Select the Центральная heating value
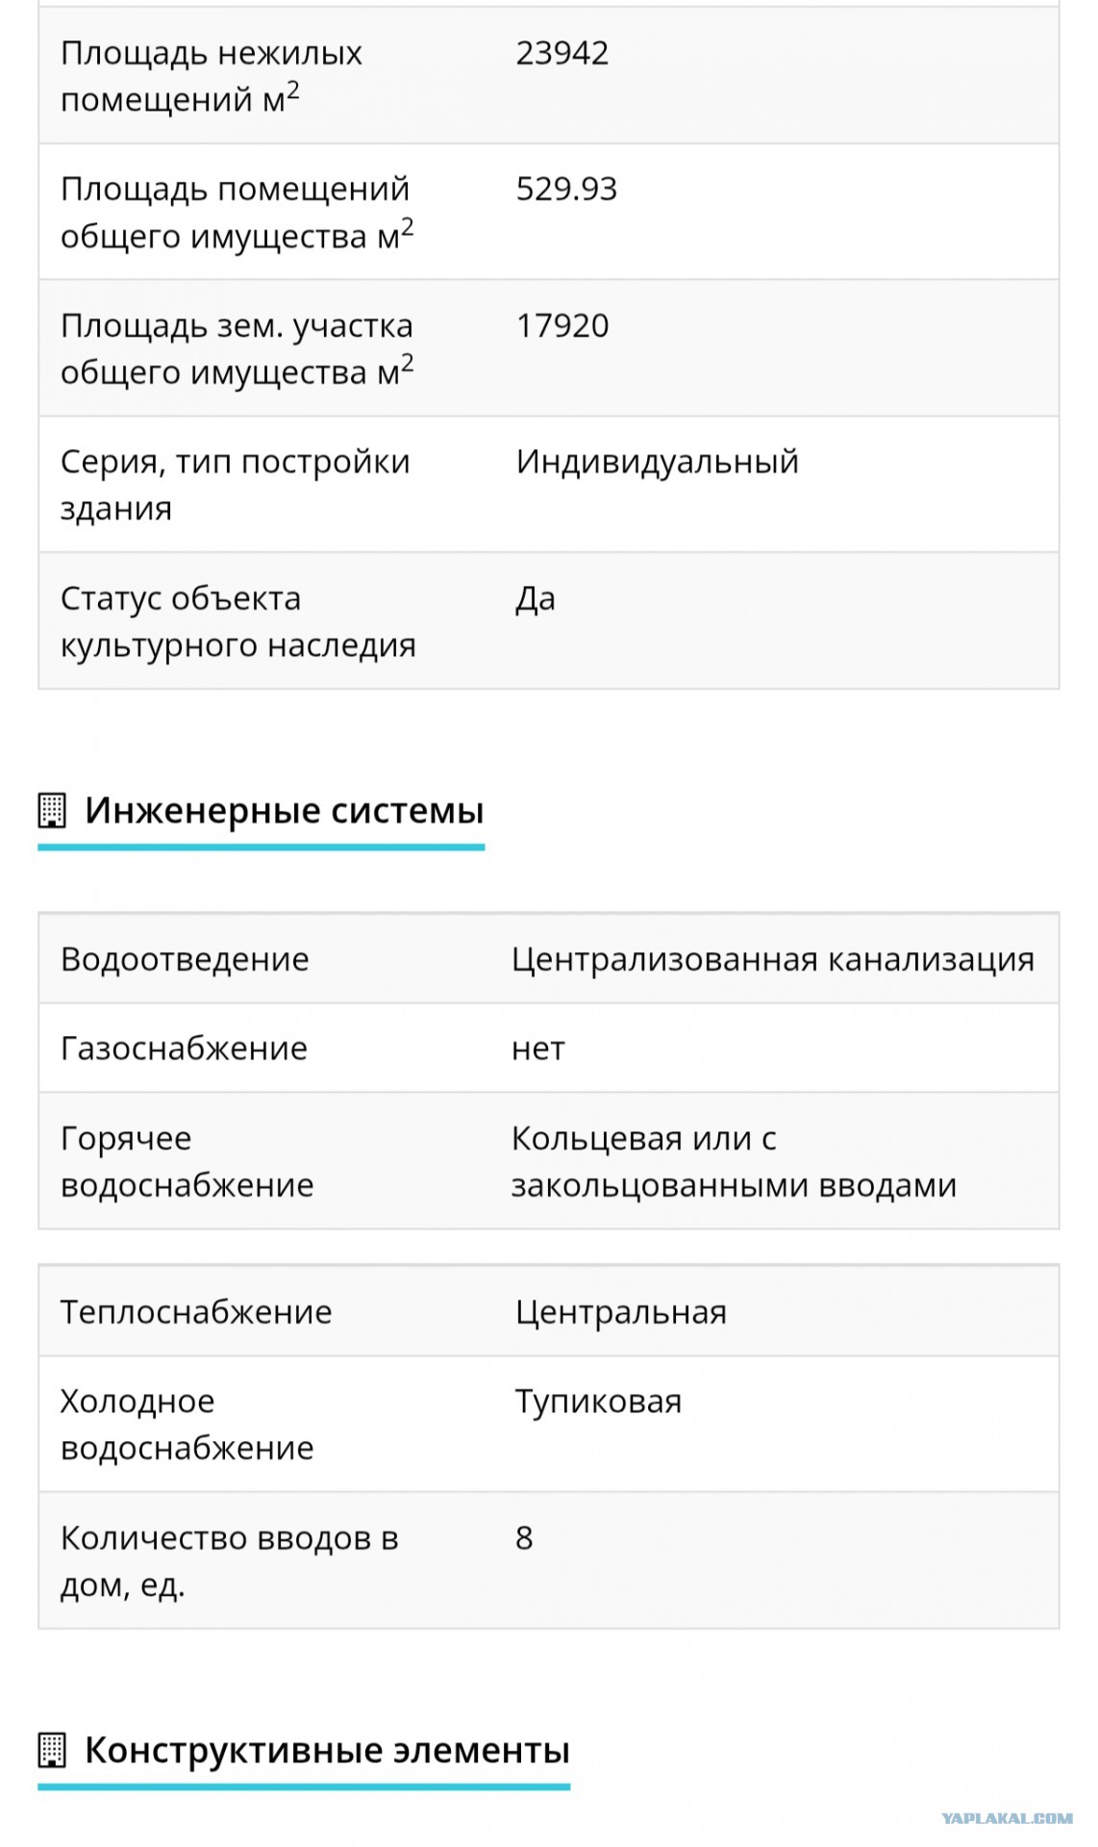The width and height of the screenshot is (1098, 1847). pyautogui.click(x=621, y=1312)
